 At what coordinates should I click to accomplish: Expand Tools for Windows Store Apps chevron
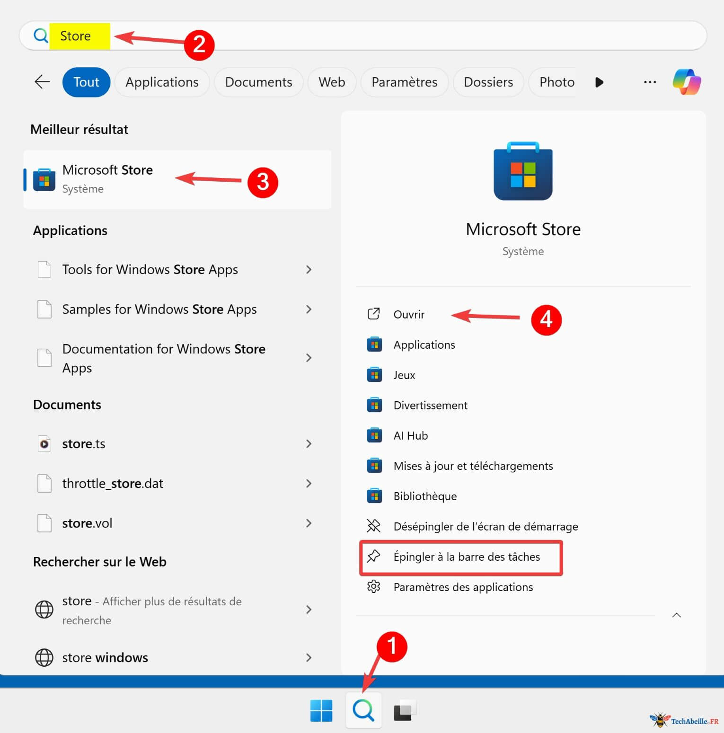pos(309,269)
